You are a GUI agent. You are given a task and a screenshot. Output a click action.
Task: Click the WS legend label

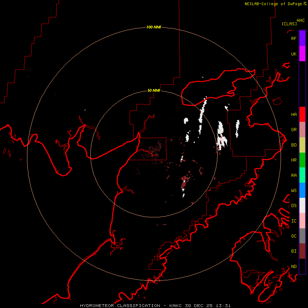(294, 190)
